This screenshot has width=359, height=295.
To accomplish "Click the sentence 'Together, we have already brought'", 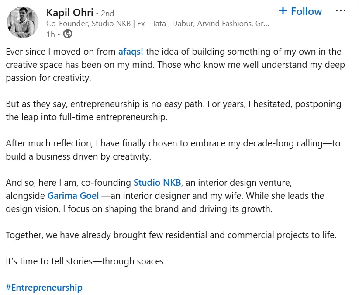I will tap(171, 235).
